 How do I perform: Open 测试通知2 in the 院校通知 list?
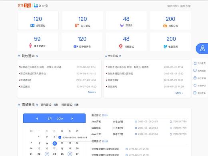click(26, 80)
